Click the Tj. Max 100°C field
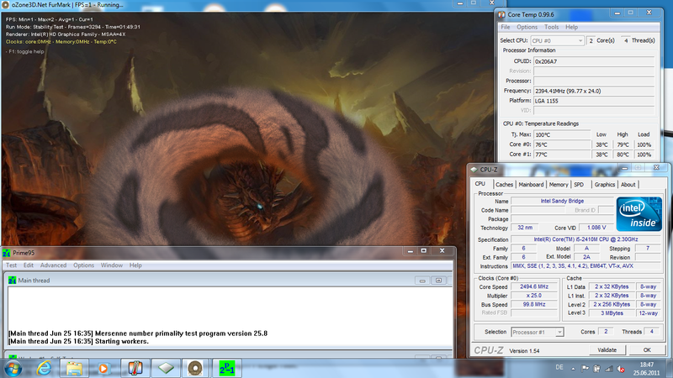Viewport: 673px width, 378px height. pyautogui.click(x=561, y=134)
